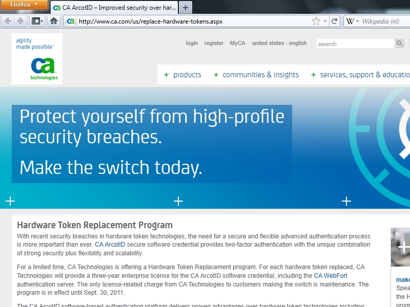Image resolution: width=410 pixels, height=307 pixels.
Task: Open the bookmarks star menu button
Action: 37,21
